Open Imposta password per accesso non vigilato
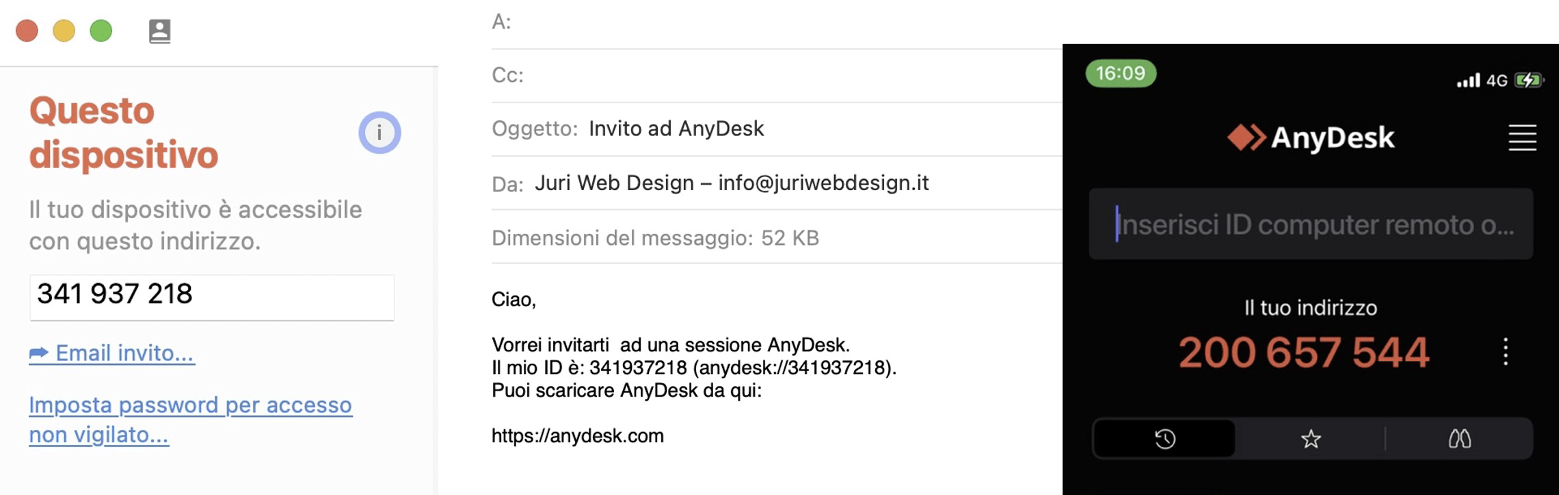Image resolution: width=1559 pixels, height=495 pixels. [190, 420]
